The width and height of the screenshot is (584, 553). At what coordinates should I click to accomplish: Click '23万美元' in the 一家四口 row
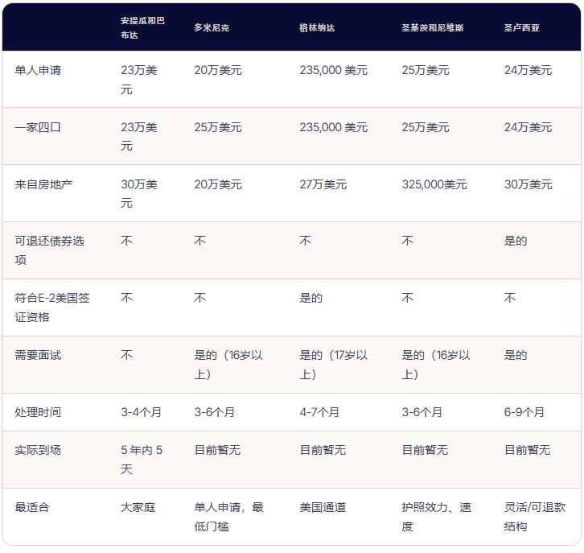pyautogui.click(x=139, y=137)
